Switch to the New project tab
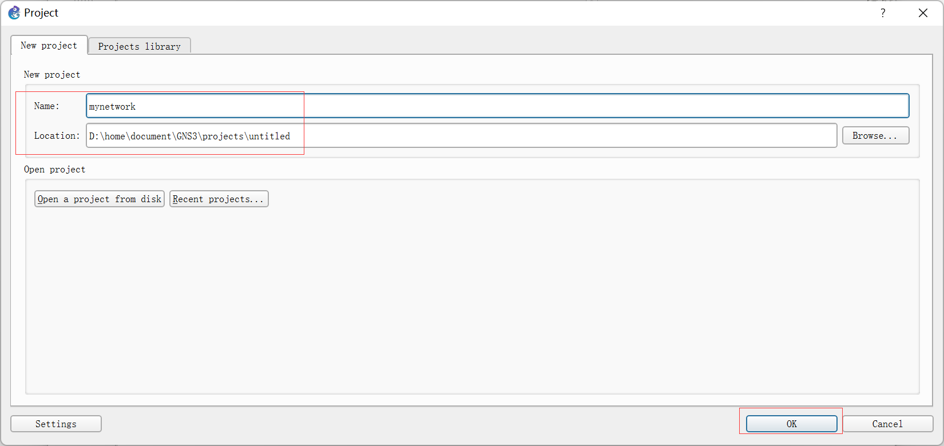Screen dimensions: 944x446 click(49, 45)
